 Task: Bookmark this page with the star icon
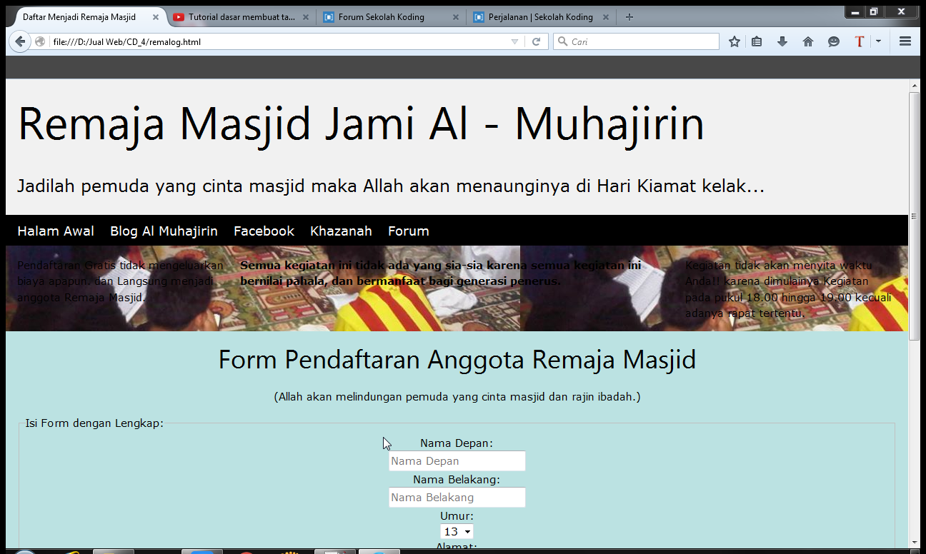pyautogui.click(x=734, y=41)
